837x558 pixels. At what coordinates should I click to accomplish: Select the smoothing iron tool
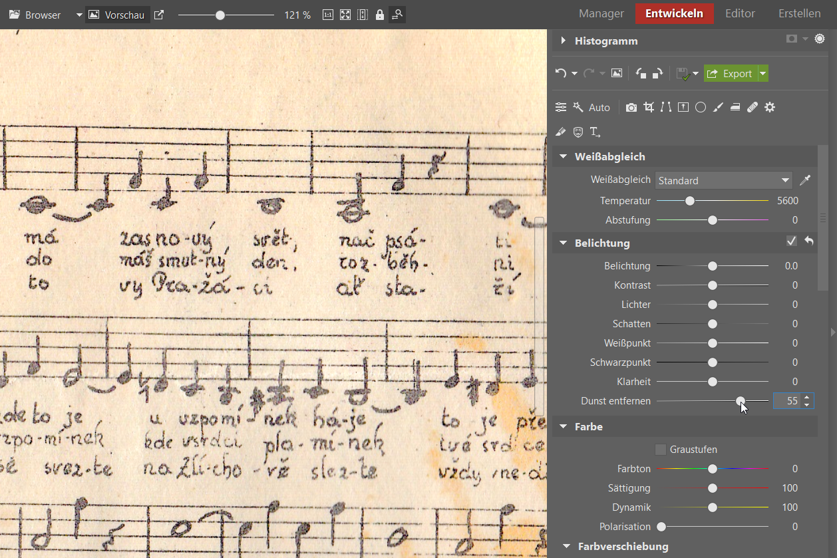pyautogui.click(x=735, y=107)
